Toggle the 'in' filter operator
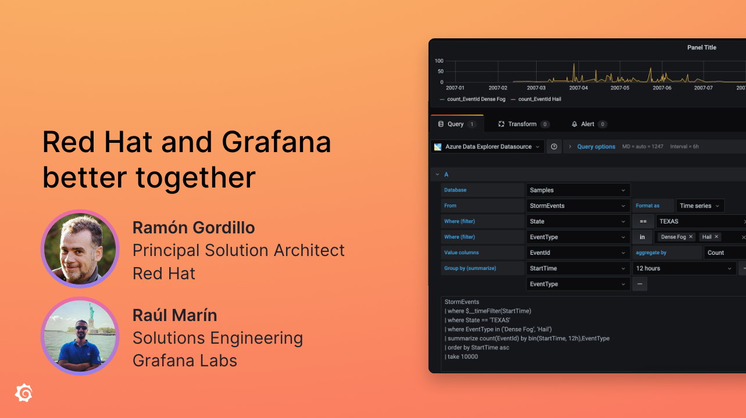The height and width of the screenshot is (418, 746). pos(642,237)
